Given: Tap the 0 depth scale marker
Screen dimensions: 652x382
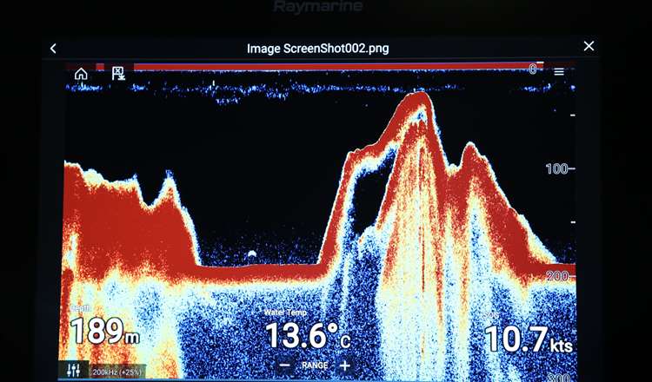Looking at the screenshot, I should coord(533,69).
